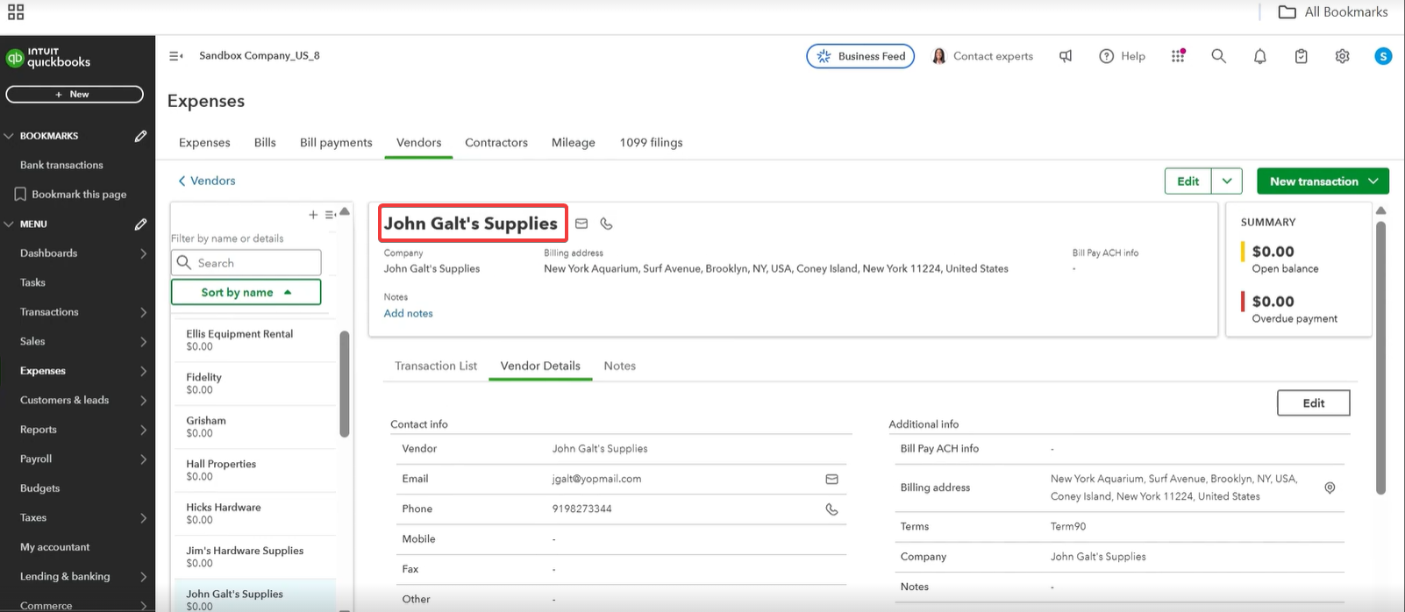Open the Sort by name dropdown
Image resolution: width=1405 pixels, height=612 pixels.
coord(246,292)
